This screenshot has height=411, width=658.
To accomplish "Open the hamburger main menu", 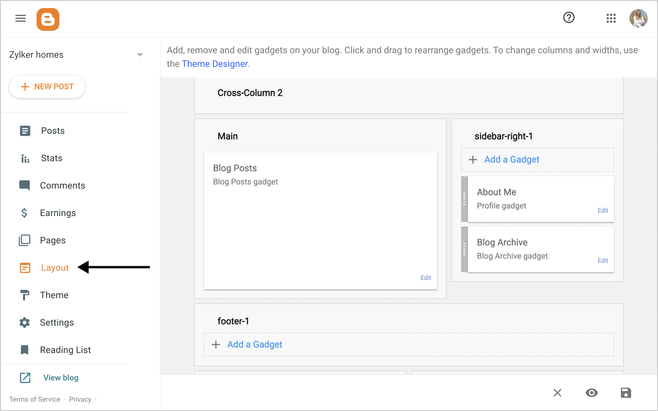I will tap(21, 18).
